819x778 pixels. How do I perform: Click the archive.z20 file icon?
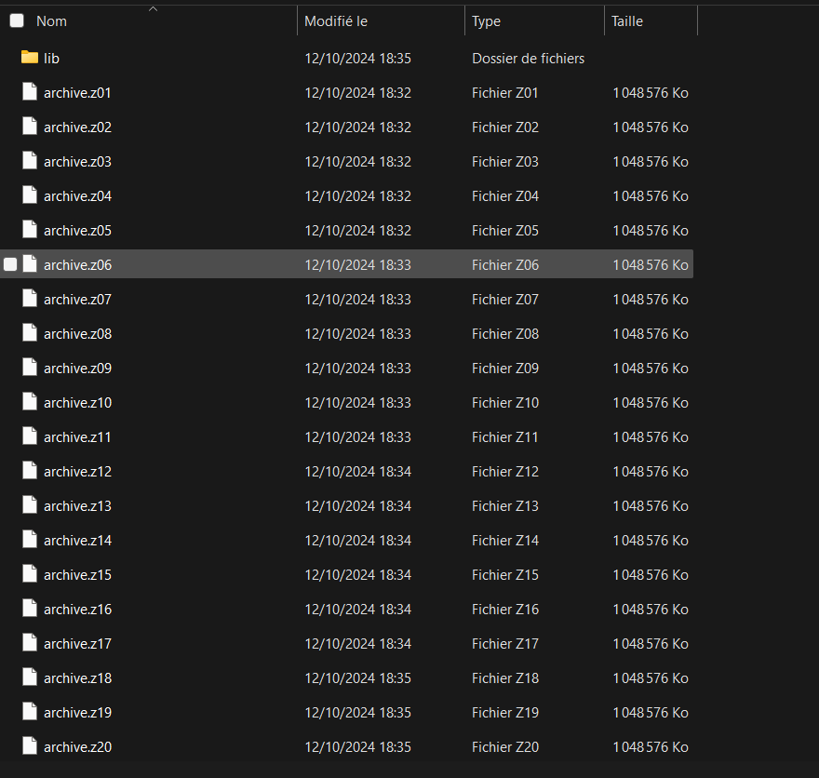(30, 746)
